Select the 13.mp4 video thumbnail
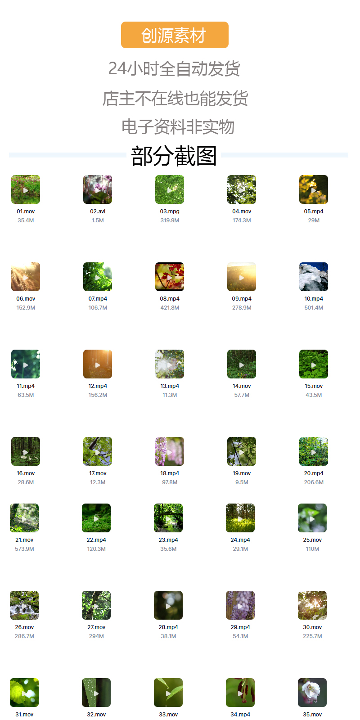 coord(170,364)
